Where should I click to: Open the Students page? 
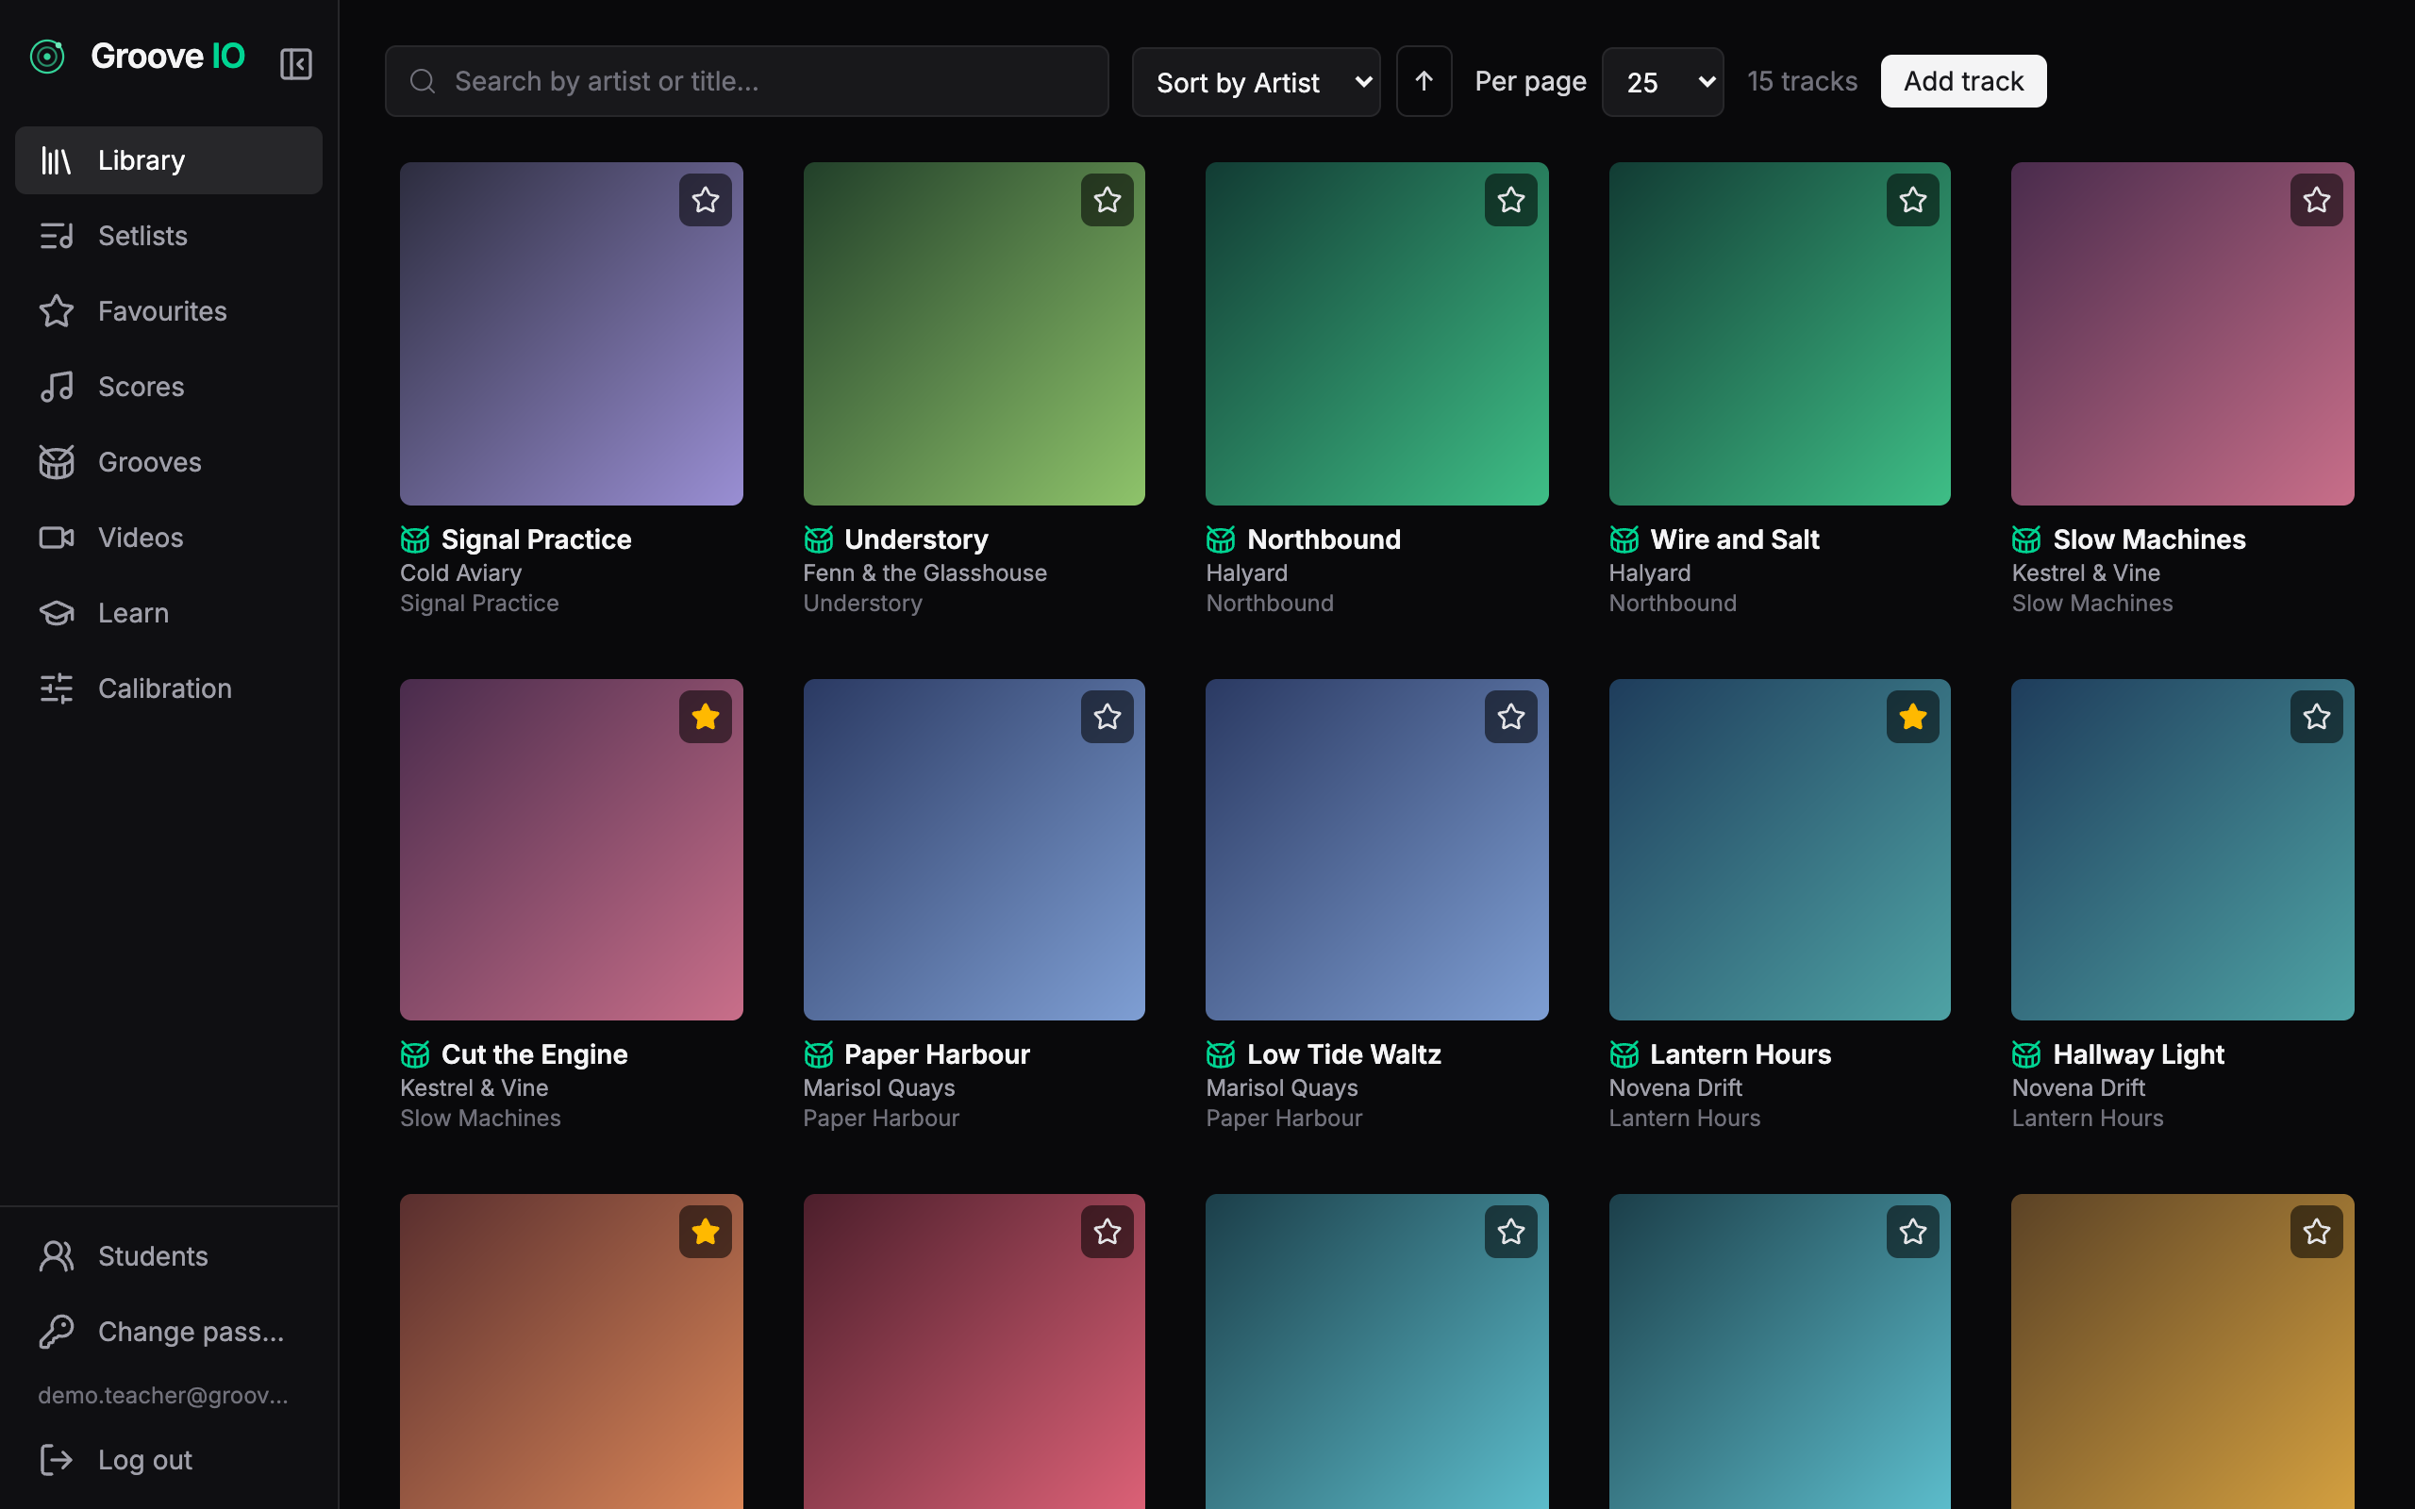169,1255
